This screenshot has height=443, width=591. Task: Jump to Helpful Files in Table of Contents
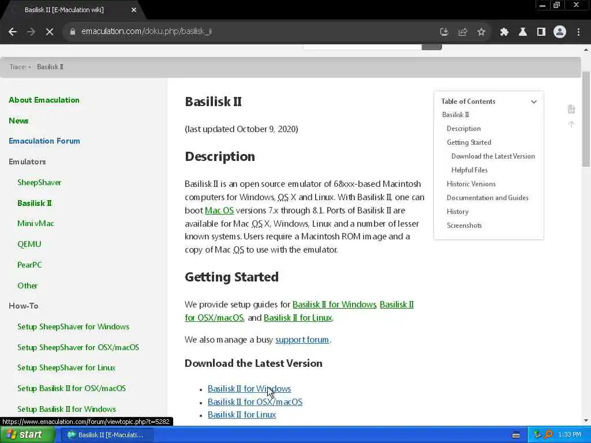(469, 170)
